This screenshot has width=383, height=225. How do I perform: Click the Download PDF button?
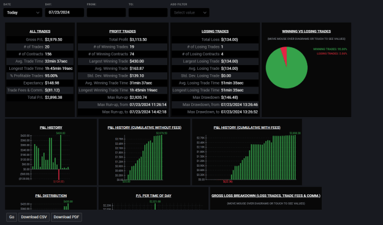(66, 217)
